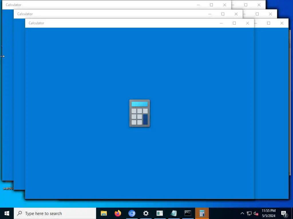Launch Firefox from the taskbar
The image size is (293, 219).
[118, 213]
